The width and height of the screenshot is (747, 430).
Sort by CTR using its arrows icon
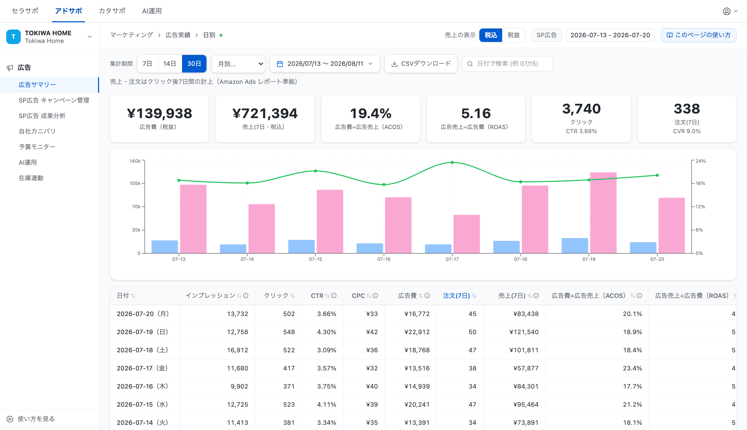[x=327, y=296]
